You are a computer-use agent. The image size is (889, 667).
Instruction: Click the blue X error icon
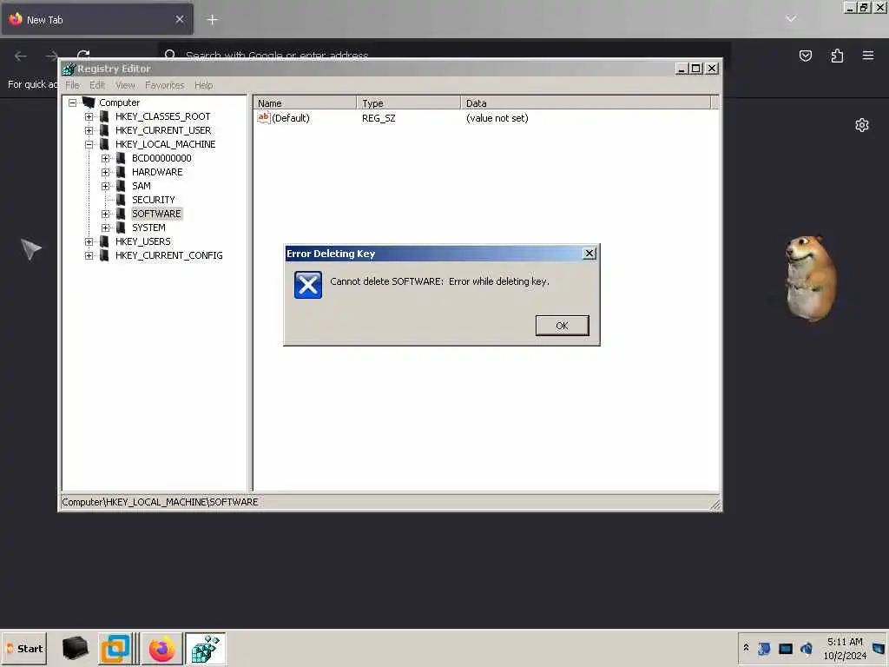[x=308, y=285]
